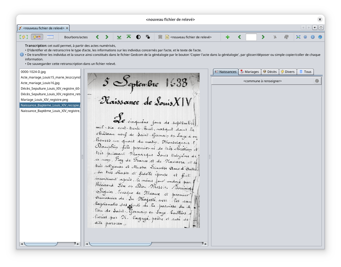Close the <nouveau fichier de relevé> tab
Screen dimensions: 341x267
pos(67,28)
